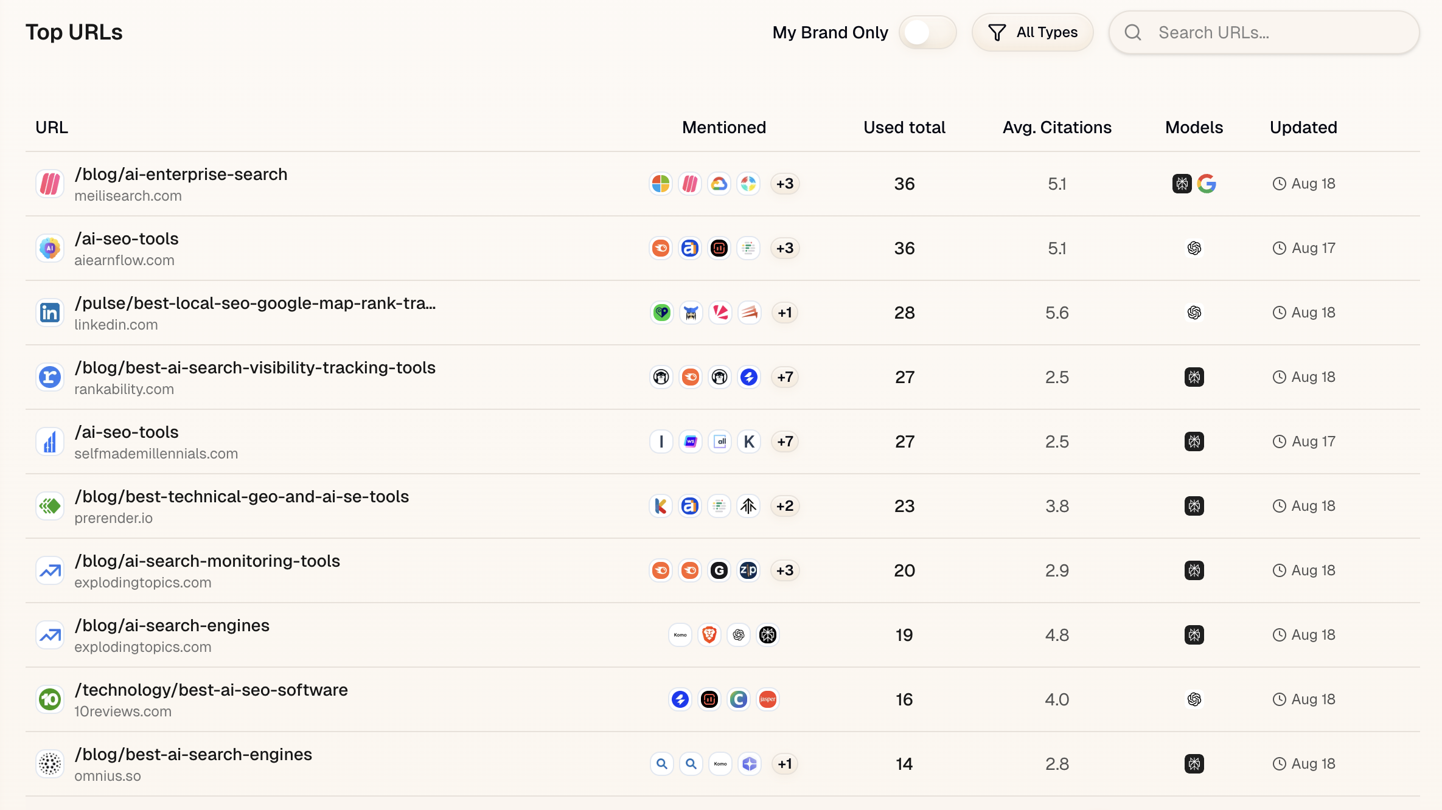Image resolution: width=1442 pixels, height=810 pixels.
Task: Expand +7 mentions in rankability row
Action: tap(785, 377)
